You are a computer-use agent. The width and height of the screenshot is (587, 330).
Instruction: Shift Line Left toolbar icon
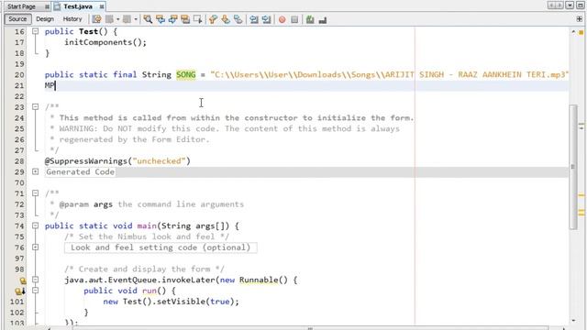(x=254, y=19)
